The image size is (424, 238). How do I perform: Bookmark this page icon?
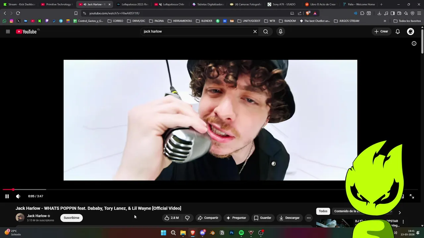[76, 13]
